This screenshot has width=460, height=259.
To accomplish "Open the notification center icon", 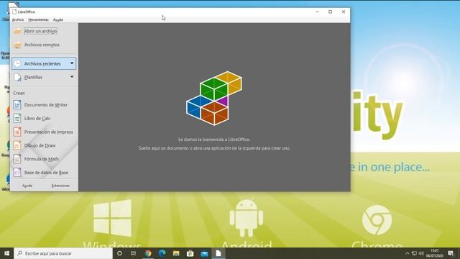I will (451, 253).
